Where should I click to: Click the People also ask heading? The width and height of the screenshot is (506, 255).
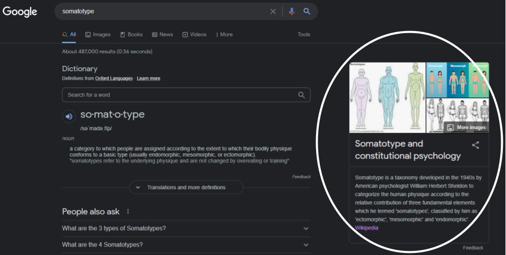coord(91,211)
